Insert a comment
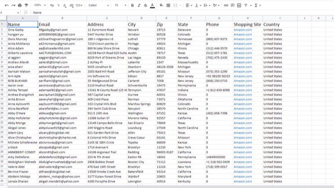This screenshot has width=334, height=188. click(233, 5)
